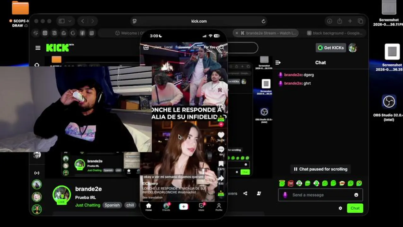The width and height of the screenshot is (403, 227).
Task: Open the Just Chatting category link
Action: click(x=88, y=205)
